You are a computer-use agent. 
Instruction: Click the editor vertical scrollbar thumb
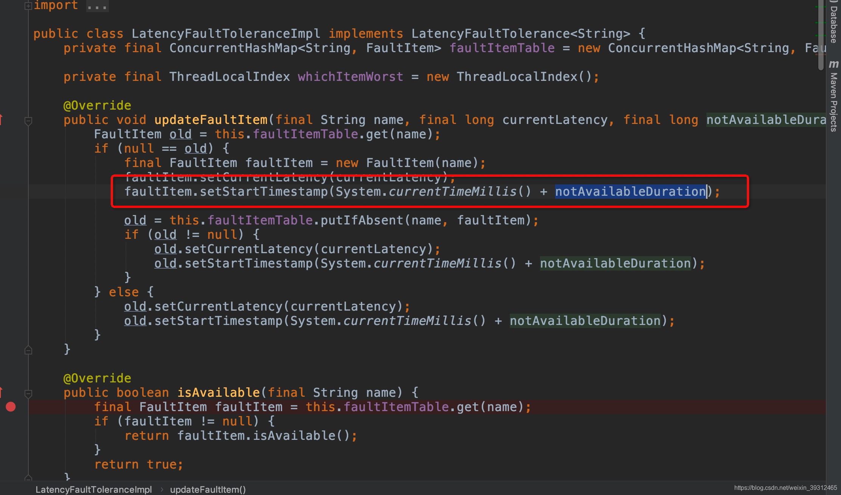821,35
